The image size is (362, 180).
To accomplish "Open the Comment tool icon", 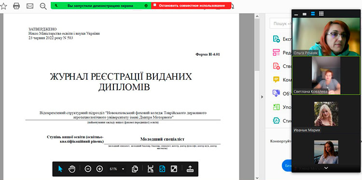I will point(277,80).
